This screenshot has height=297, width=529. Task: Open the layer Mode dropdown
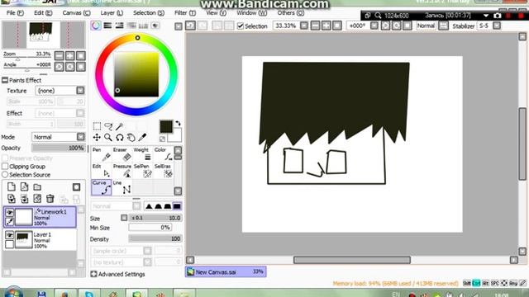click(x=81, y=137)
